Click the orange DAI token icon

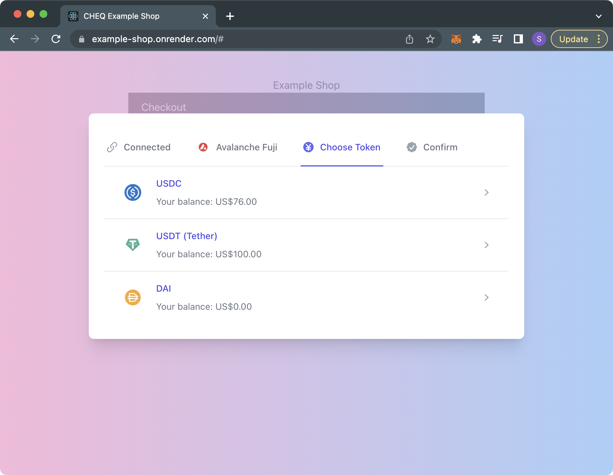click(133, 297)
